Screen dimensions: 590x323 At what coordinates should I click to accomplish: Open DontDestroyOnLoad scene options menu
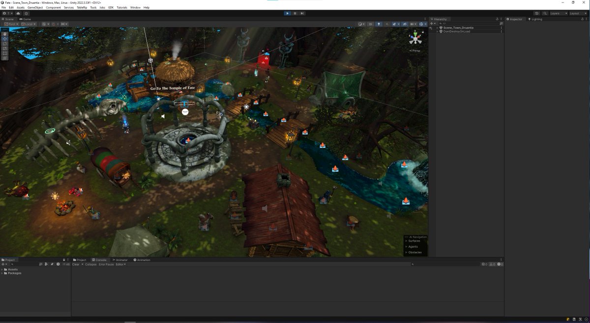coord(501,31)
